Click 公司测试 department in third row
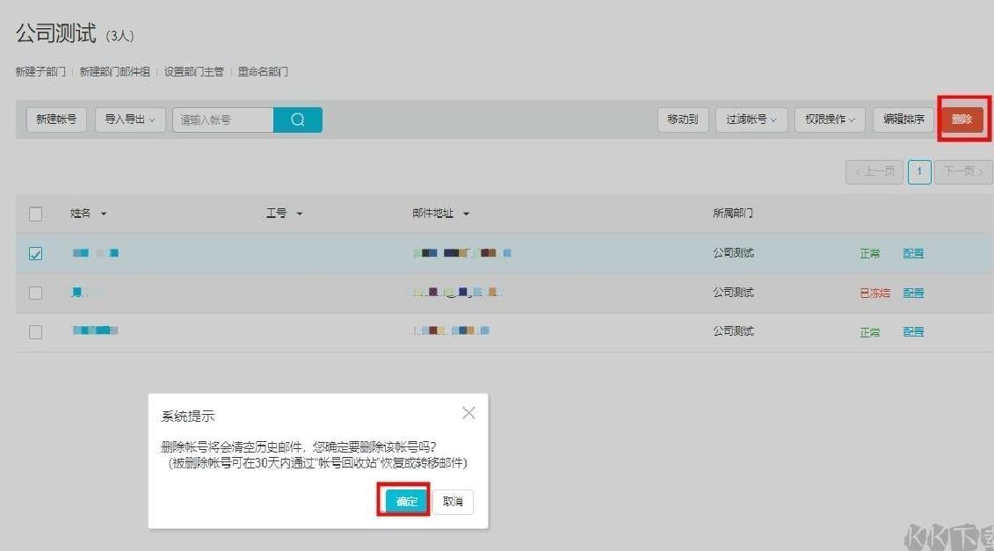 click(734, 331)
